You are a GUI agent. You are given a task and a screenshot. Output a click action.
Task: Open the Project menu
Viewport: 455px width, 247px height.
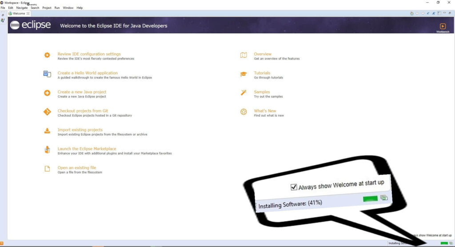tap(47, 8)
